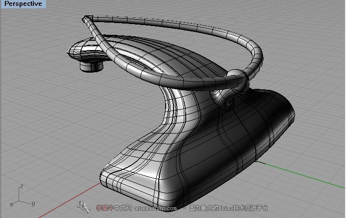Image resolution: width=346 pixels, height=218 pixels.
Task: Click the world axis icon in the corner
Action: (22, 196)
